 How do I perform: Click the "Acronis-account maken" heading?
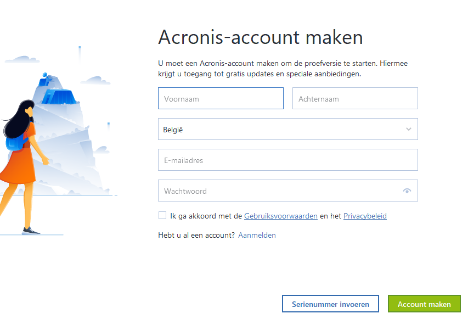click(261, 37)
